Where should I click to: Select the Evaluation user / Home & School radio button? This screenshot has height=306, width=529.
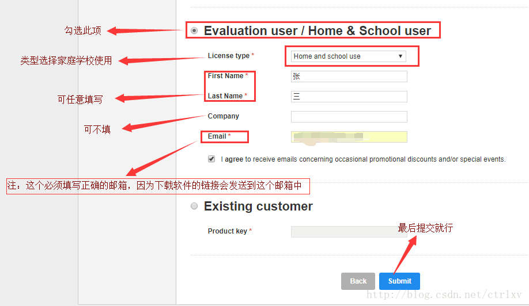194,30
